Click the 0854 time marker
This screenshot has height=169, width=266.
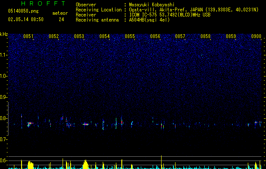click(x=104, y=36)
